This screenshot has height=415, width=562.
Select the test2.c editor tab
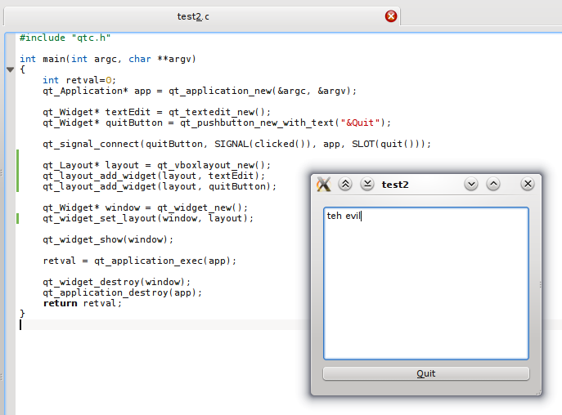[x=201, y=16]
